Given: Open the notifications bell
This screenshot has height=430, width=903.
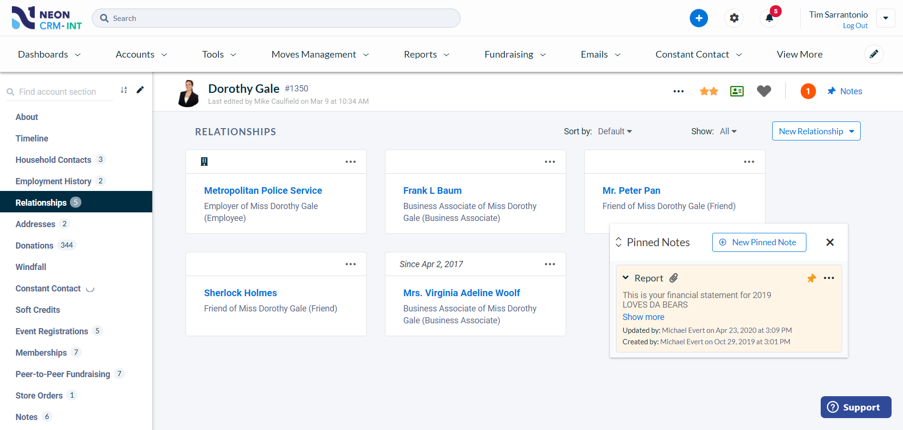Looking at the screenshot, I should pos(769,19).
